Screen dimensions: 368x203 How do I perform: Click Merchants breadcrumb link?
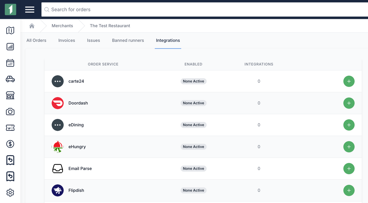[x=62, y=26]
